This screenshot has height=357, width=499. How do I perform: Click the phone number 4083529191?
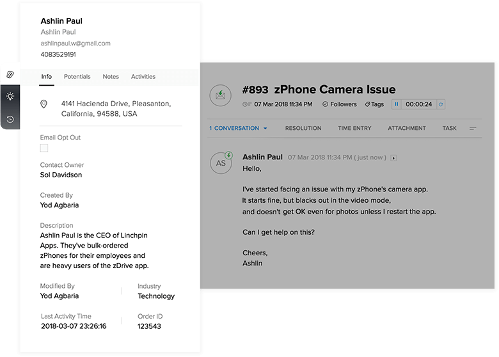(x=58, y=54)
